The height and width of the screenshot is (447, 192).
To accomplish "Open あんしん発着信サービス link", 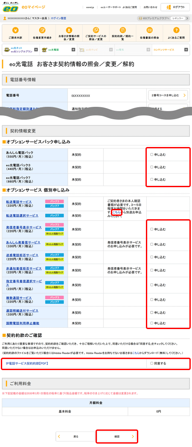I will click(x=23, y=242).
